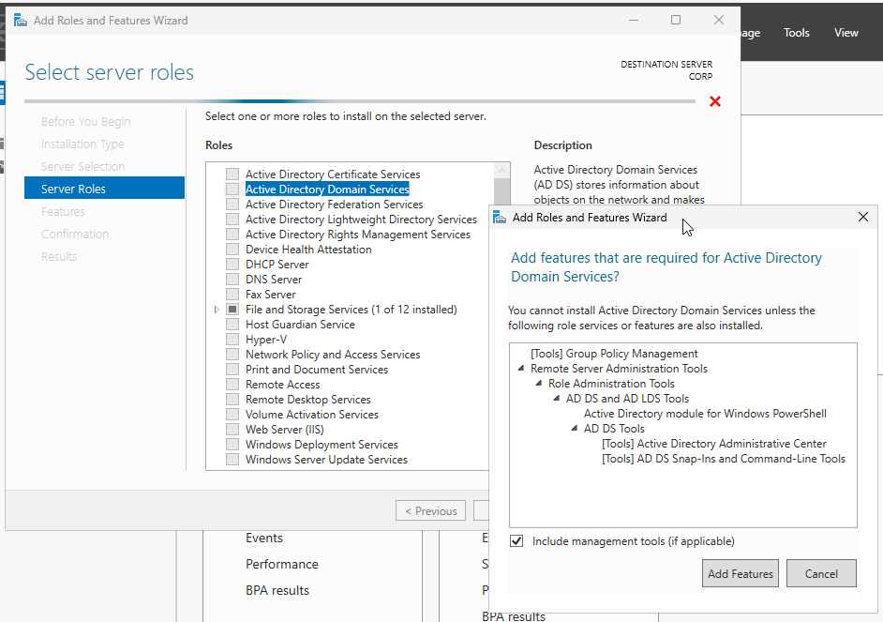Select [Tools] AD DS Snap-Ins and Command-Line Tools
Image resolution: width=883 pixels, height=622 pixels.
click(724, 459)
